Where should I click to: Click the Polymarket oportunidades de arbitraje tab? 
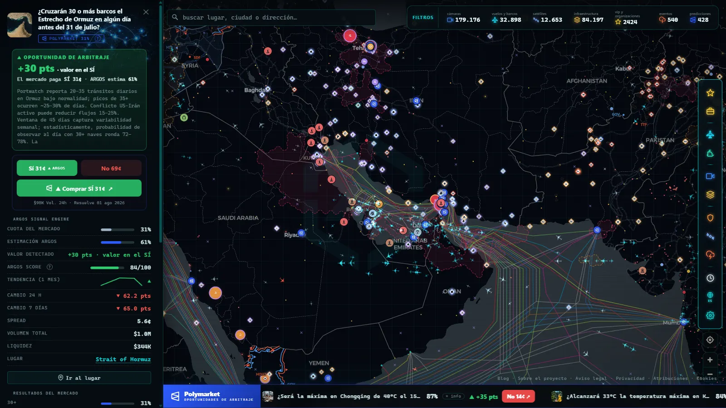click(x=212, y=396)
